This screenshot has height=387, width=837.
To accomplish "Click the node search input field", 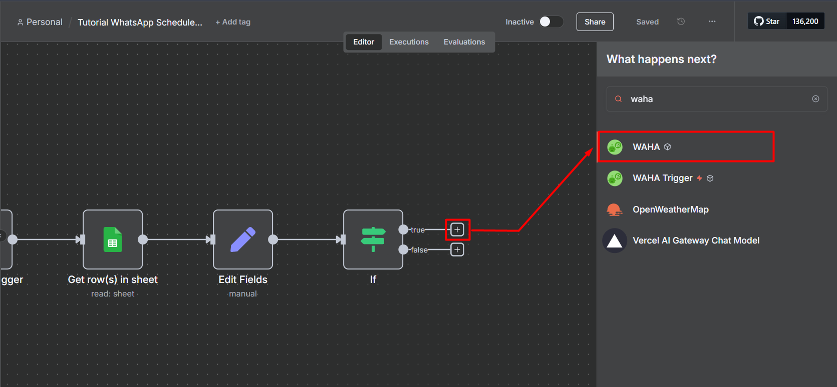I will [717, 99].
